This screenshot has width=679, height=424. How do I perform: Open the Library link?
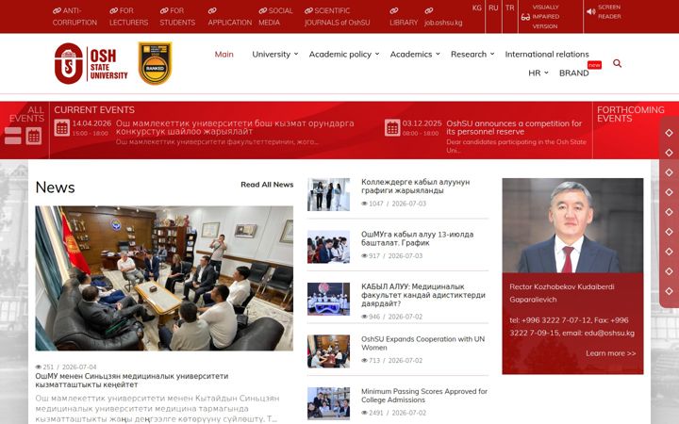[404, 16]
